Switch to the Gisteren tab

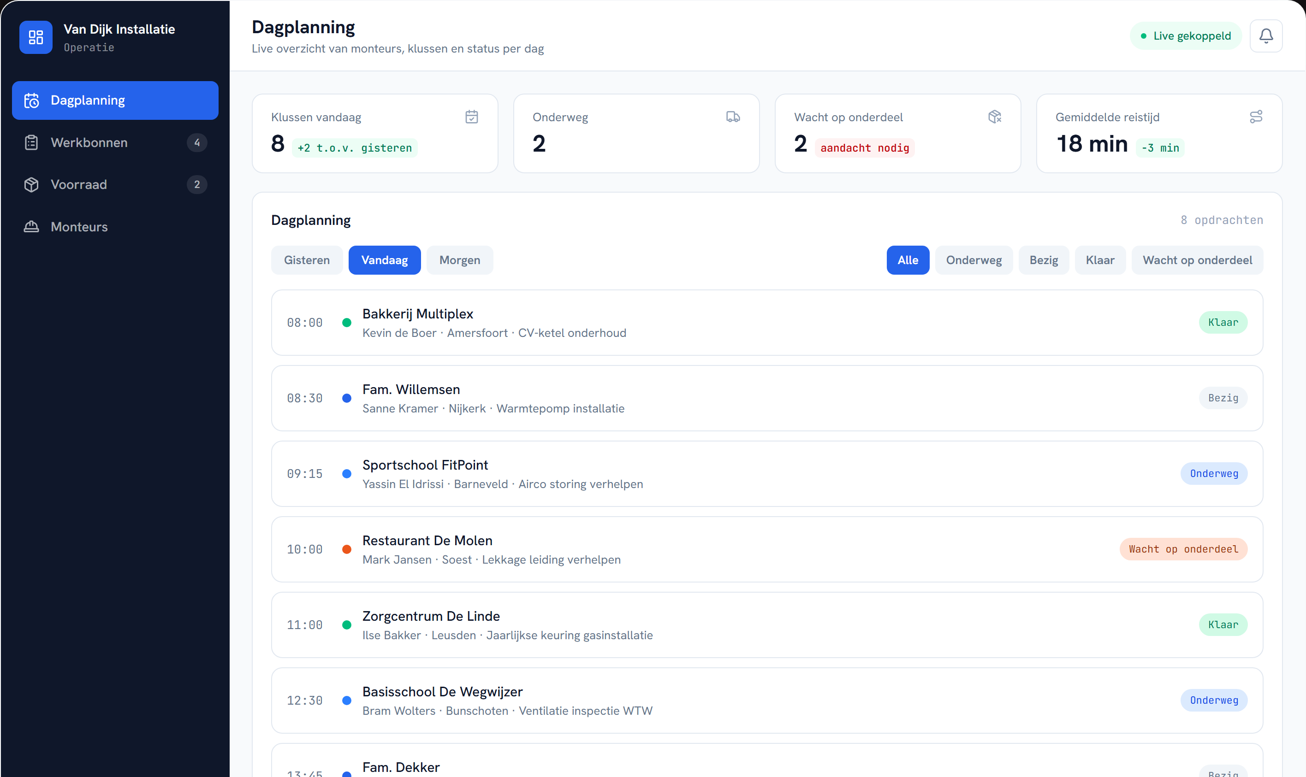(307, 260)
